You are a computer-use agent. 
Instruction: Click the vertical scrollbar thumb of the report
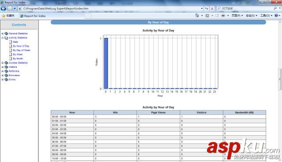click(x=280, y=79)
